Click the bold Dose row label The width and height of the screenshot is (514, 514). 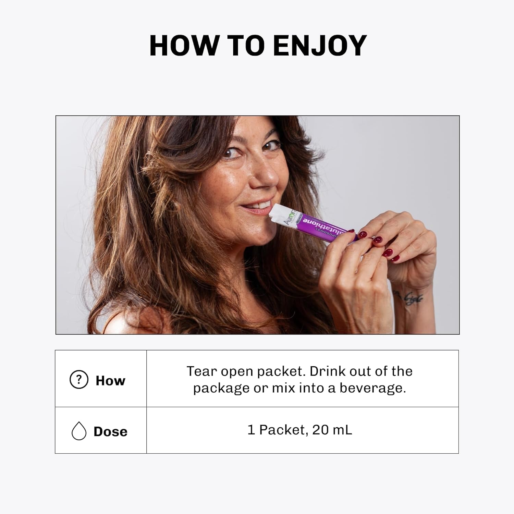tap(110, 431)
